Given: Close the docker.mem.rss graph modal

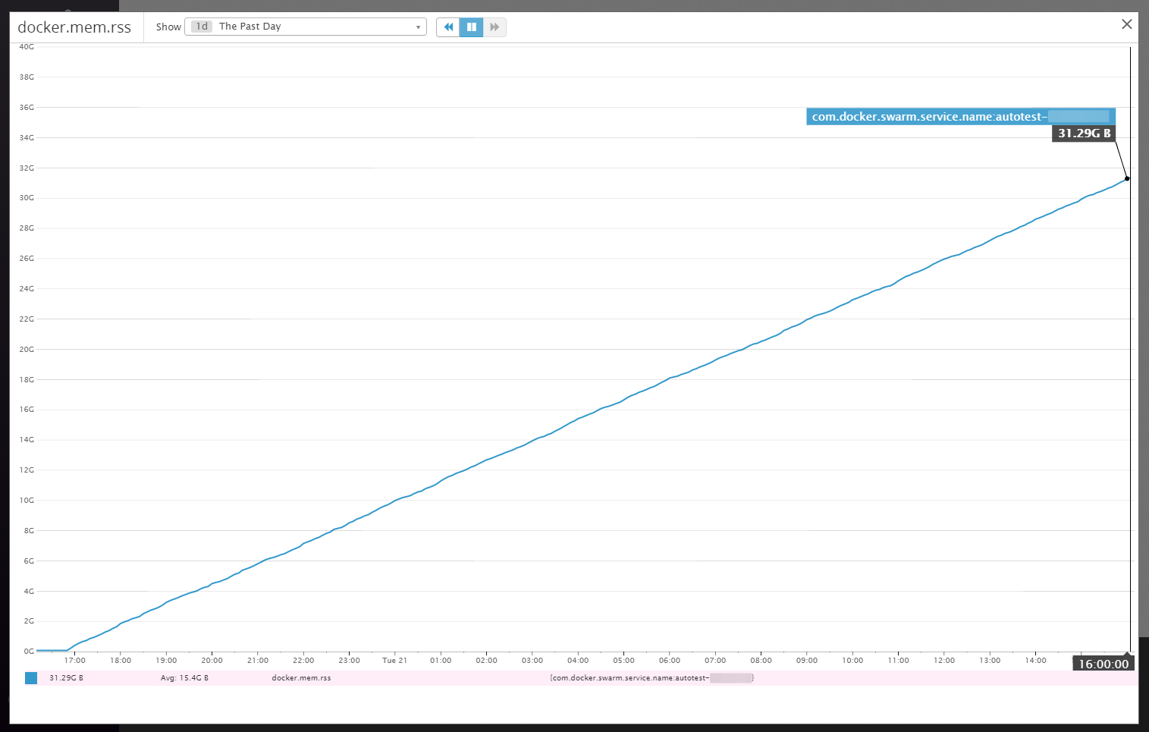Looking at the screenshot, I should pyautogui.click(x=1126, y=24).
